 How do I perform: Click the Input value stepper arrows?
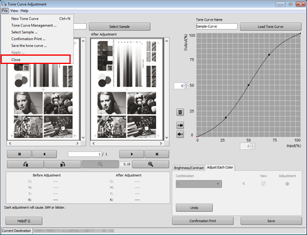pyautogui.click(x=253, y=146)
